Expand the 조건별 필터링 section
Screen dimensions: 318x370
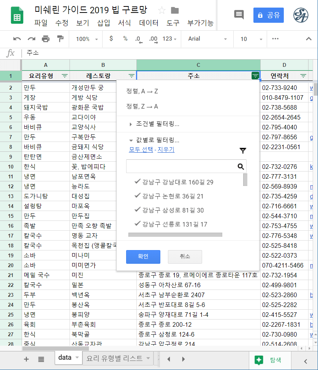click(x=157, y=124)
